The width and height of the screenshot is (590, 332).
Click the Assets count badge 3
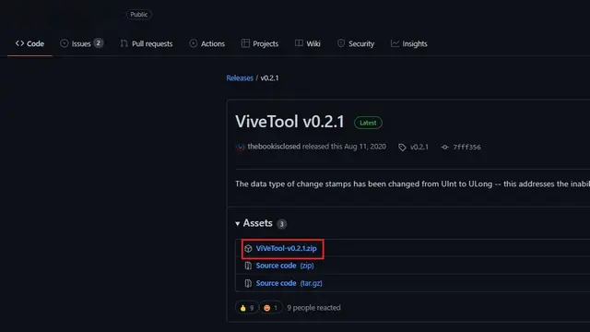tap(281, 224)
